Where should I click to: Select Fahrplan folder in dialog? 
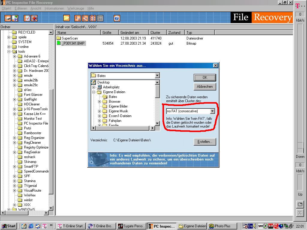click(115, 121)
